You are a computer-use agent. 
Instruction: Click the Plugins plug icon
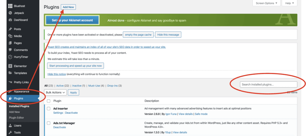(x=10, y=98)
